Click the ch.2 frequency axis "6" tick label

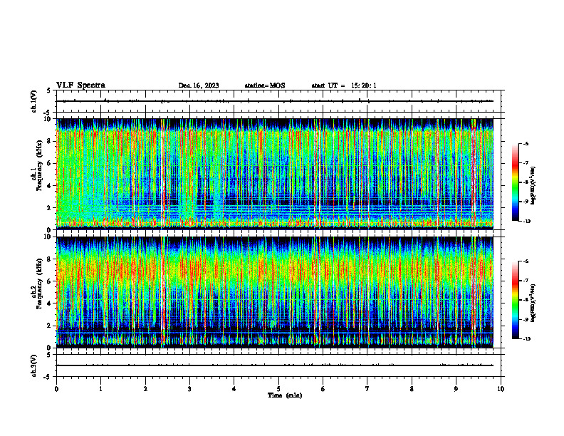pyautogui.click(x=49, y=281)
